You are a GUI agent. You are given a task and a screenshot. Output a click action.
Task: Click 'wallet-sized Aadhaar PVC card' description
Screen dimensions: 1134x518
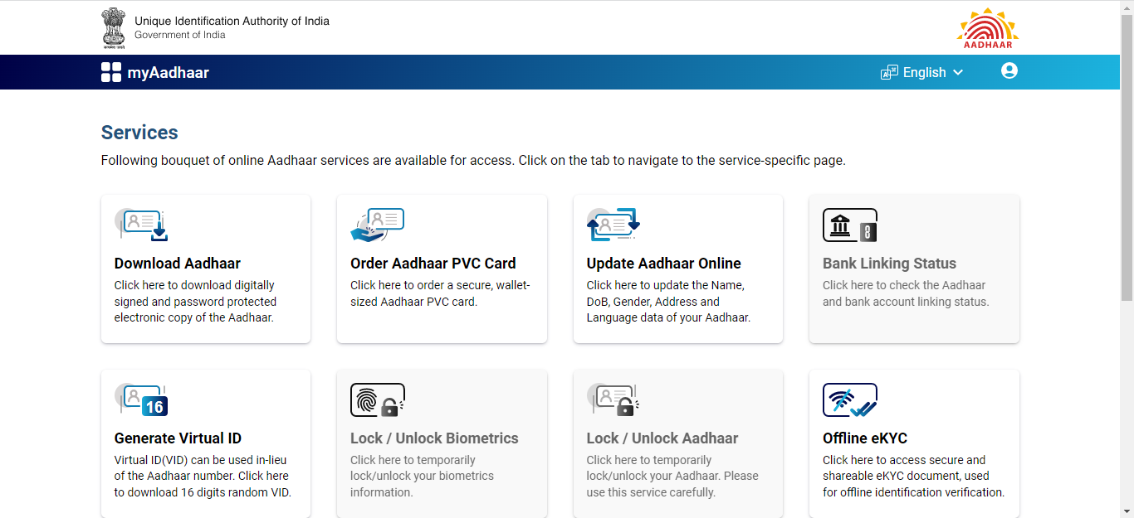click(440, 293)
